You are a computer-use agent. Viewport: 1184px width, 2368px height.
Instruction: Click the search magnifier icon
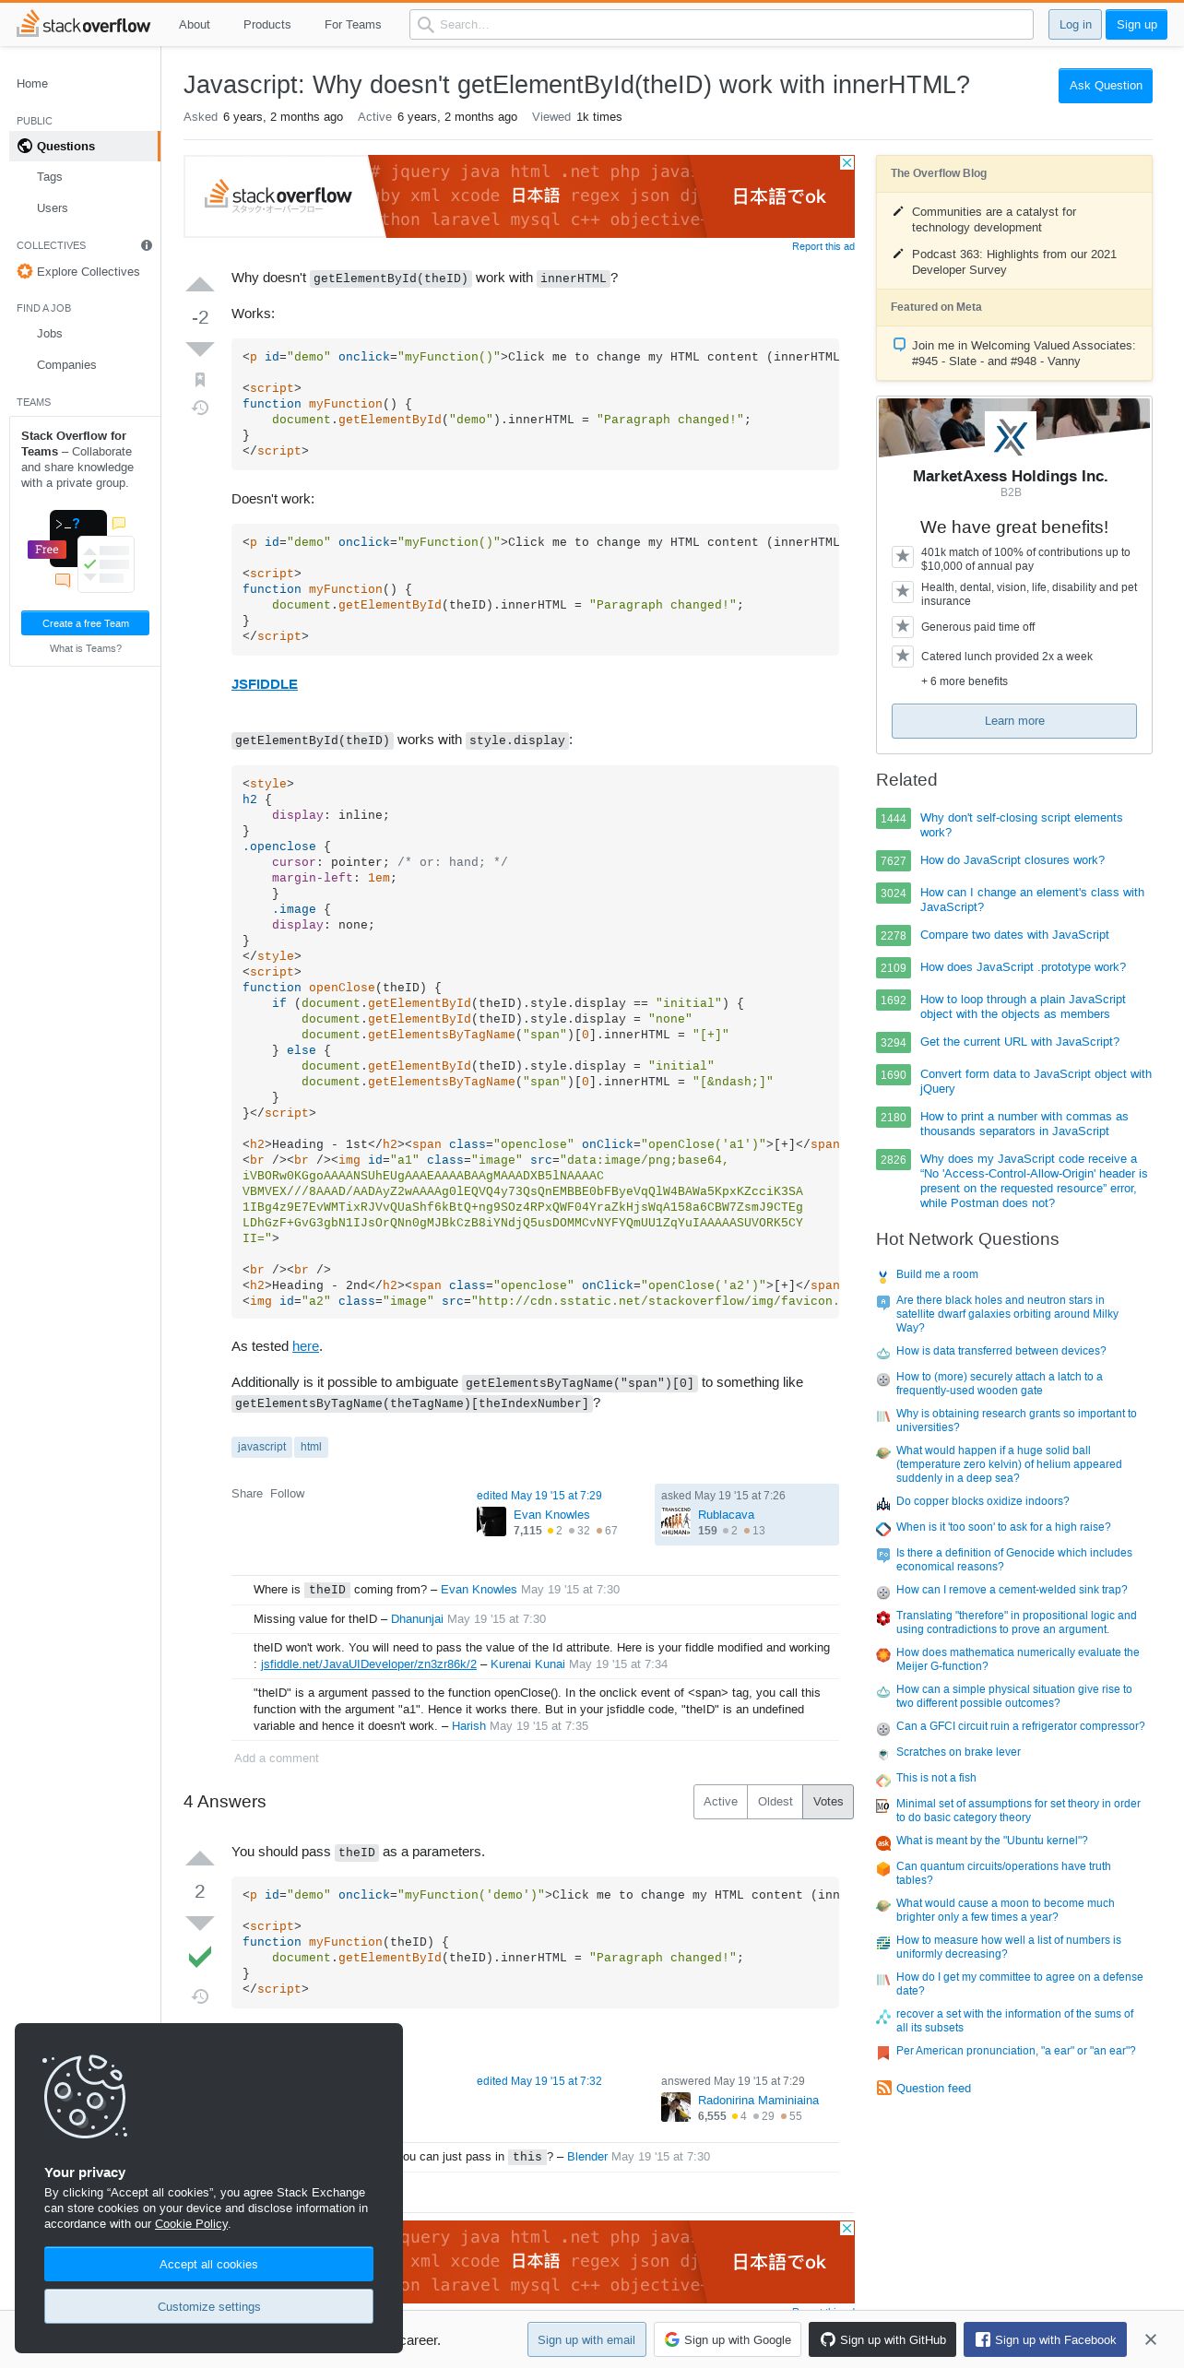coord(425,25)
